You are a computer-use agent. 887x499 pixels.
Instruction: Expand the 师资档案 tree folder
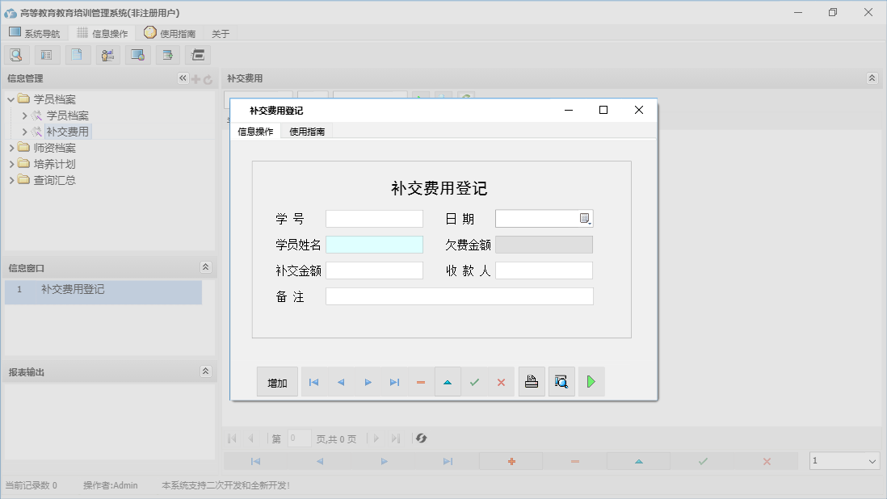[x=13, y=147]
